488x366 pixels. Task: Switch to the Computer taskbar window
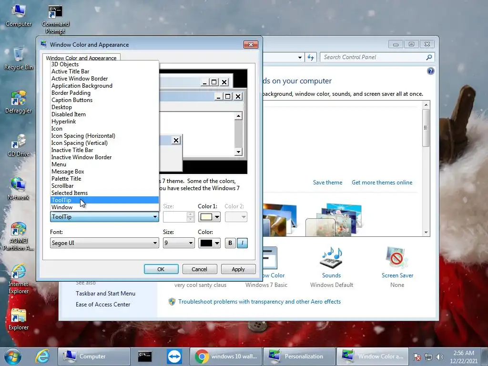pyautogui.click(x=94, y=356)
